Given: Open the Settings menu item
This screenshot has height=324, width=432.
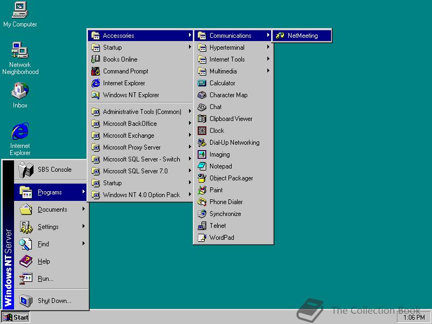Looking at the screenshot, I should pyautogui.click(x=51, y=226).
